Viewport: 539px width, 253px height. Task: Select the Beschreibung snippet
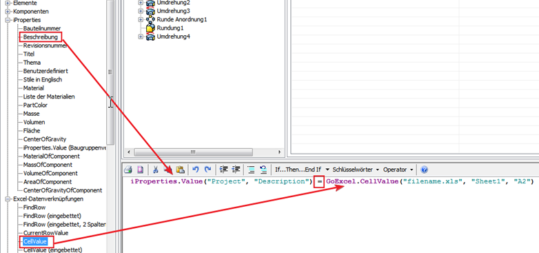click(40, 37)
